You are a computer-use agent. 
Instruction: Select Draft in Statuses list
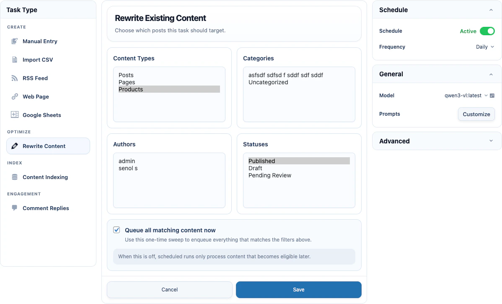(299, 168)
